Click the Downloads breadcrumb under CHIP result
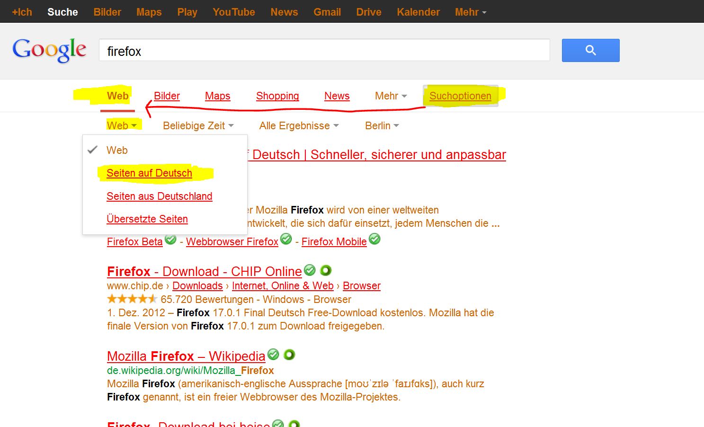This screenshot has width=704, height=427. pos(197,286)
